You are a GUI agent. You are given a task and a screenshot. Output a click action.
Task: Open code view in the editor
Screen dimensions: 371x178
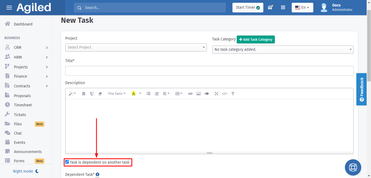point(225,94)
